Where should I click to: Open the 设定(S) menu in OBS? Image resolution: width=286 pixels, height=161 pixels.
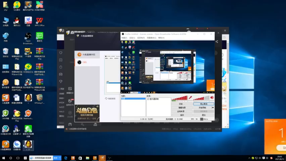click(x=132, y=38)
